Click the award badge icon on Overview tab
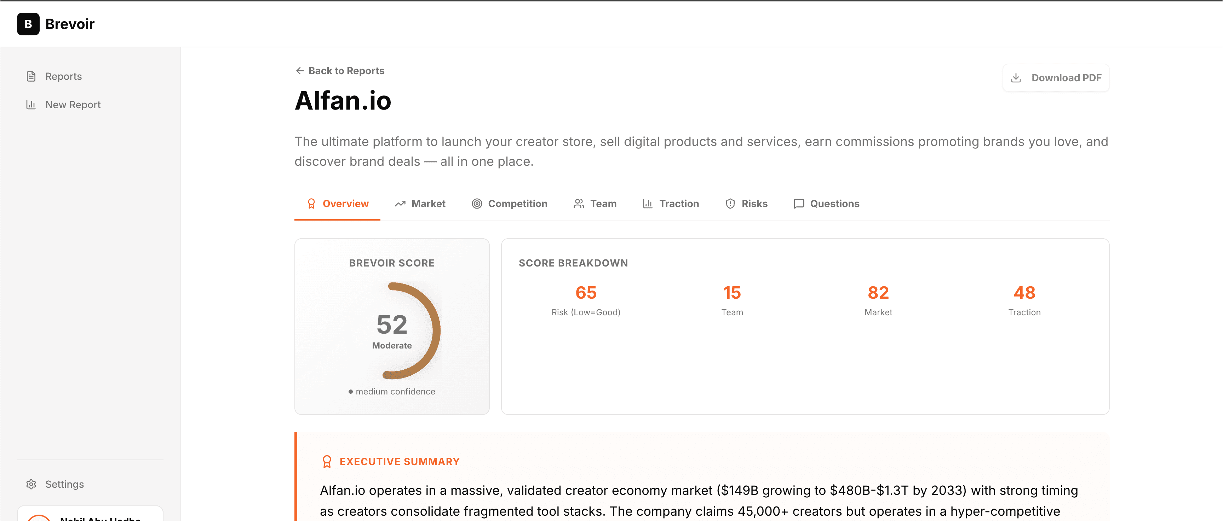 click(x=311, y=203)
